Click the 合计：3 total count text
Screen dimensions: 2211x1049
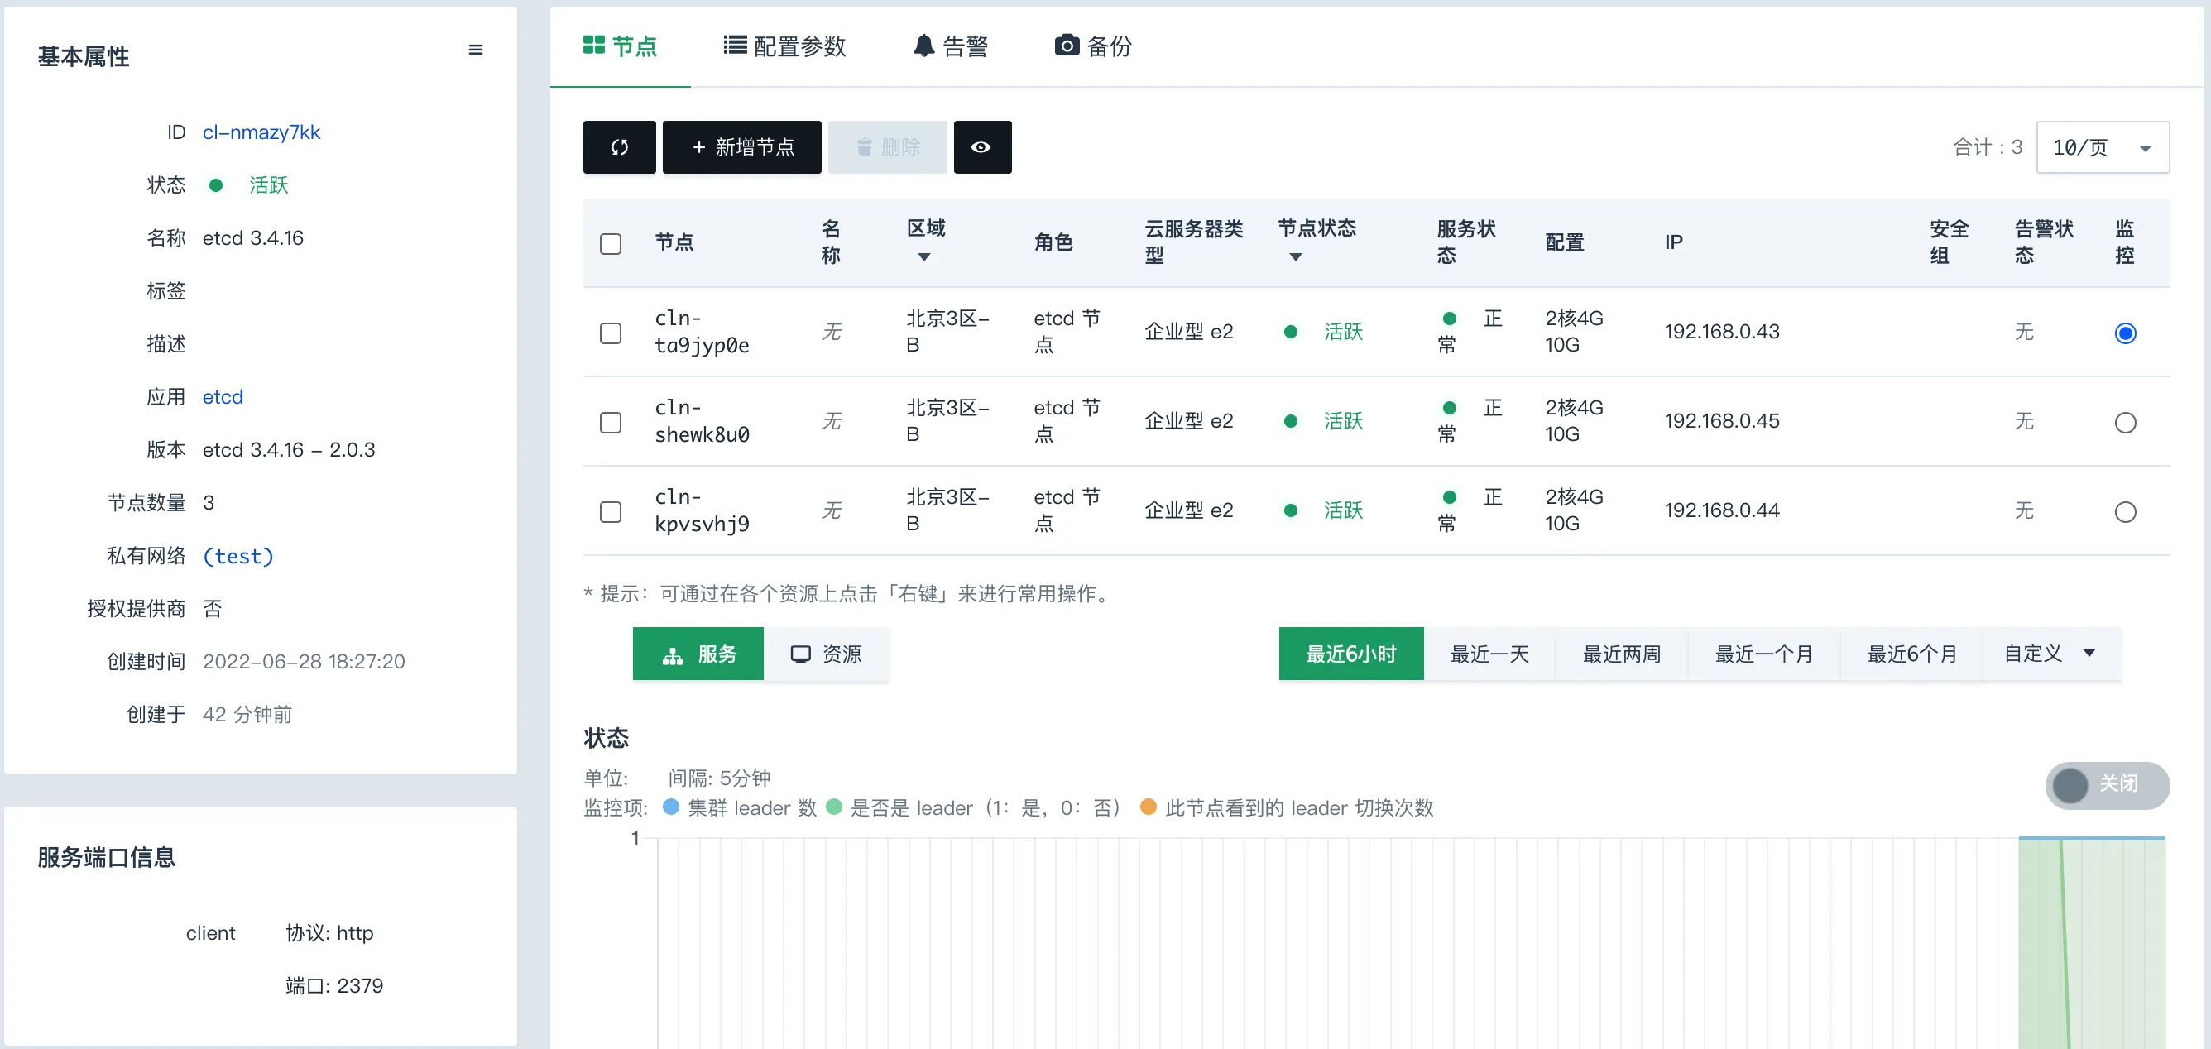click(x=1987, y=147)
